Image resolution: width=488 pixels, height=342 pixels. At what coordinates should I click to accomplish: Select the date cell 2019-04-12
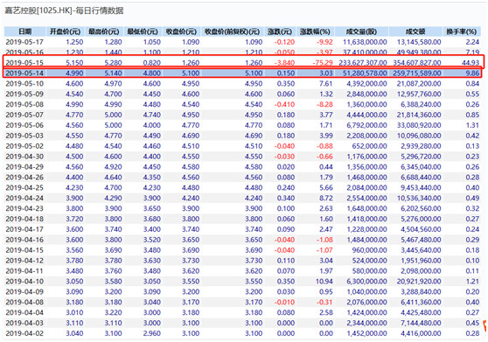tap(24, 261)
